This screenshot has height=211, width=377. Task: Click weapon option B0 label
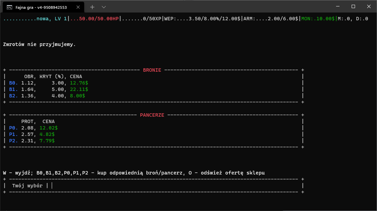click(14, 83)
